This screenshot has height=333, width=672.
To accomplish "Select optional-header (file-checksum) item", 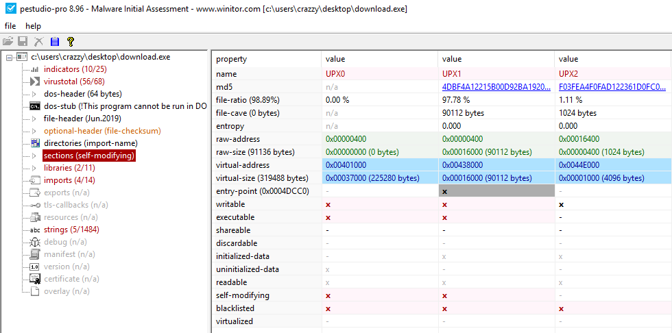I will point(102,131).
